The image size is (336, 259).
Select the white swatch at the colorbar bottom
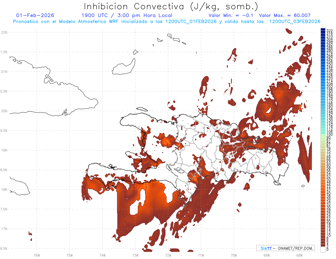[323, 250]
